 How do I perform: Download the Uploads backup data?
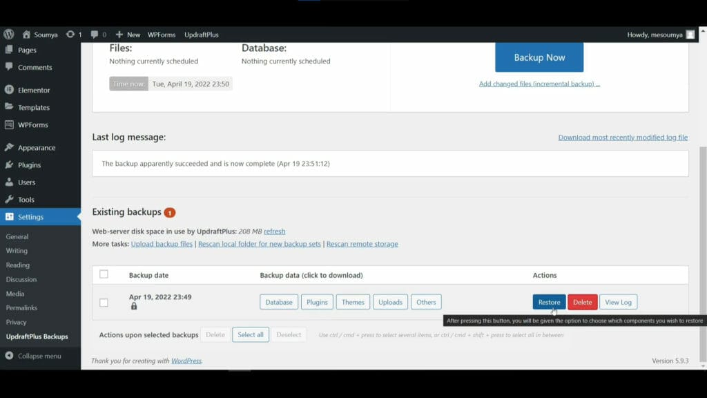click(390, 302)
